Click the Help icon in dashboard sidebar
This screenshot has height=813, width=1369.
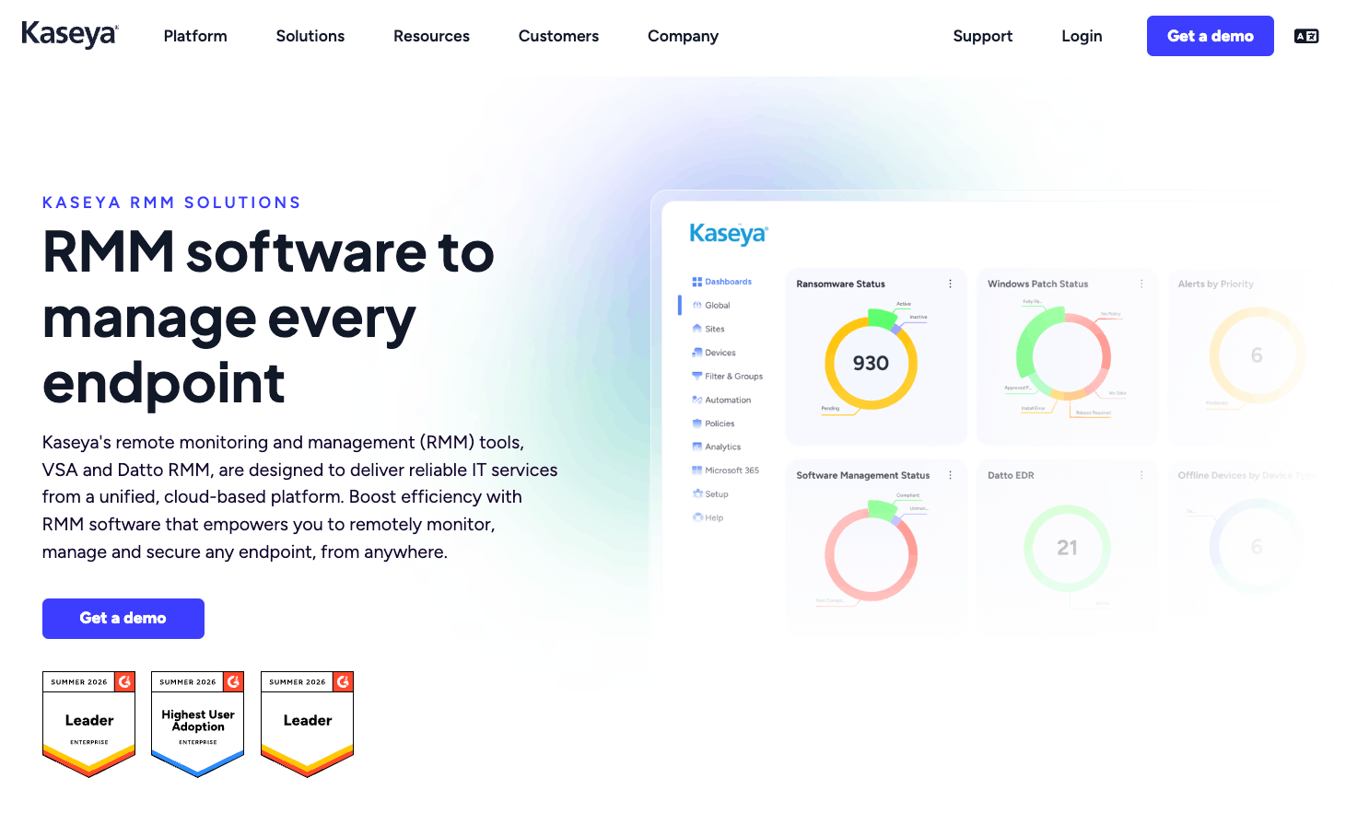tap(697, 517)
